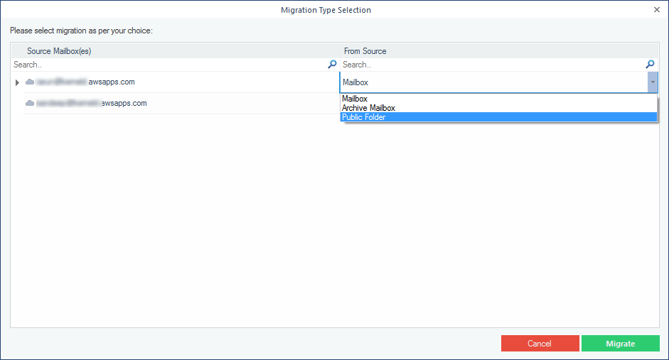Click the Mailbox combo box selected value
This screenshot has height=360, width=669.
pos(491,82)
